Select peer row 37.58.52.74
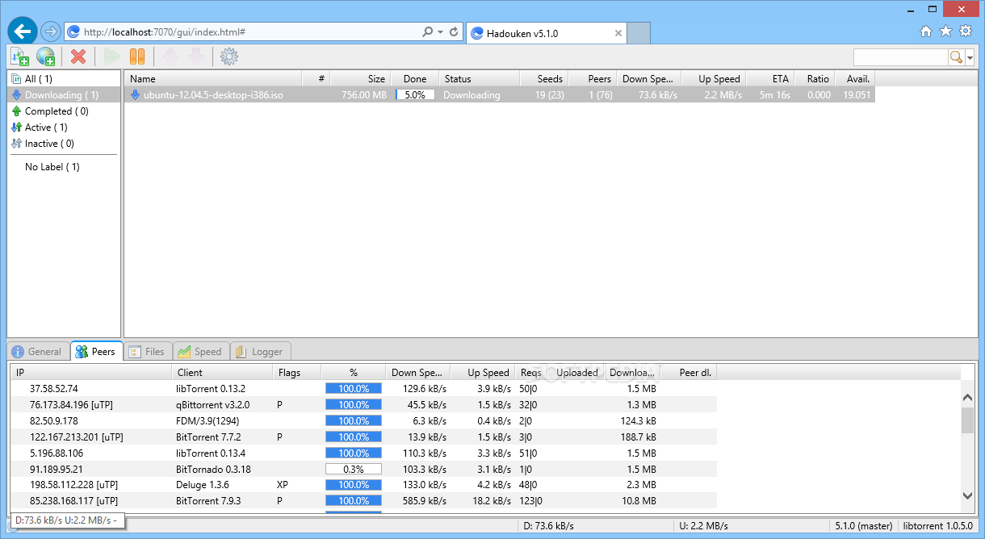985x539 pixels. (364, 388)
